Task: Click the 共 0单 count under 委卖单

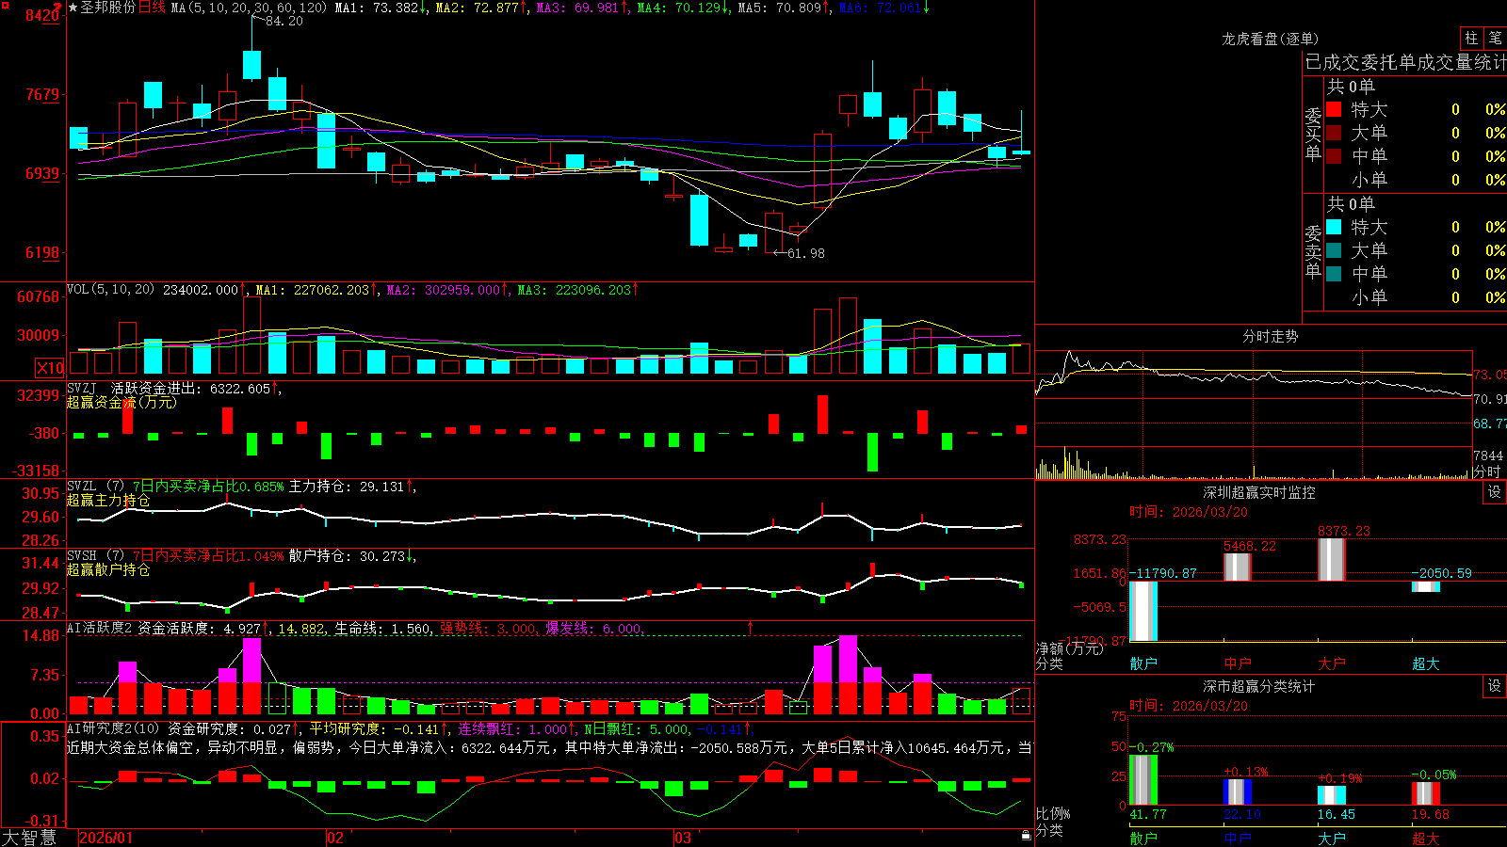Action: [1351, 204]
